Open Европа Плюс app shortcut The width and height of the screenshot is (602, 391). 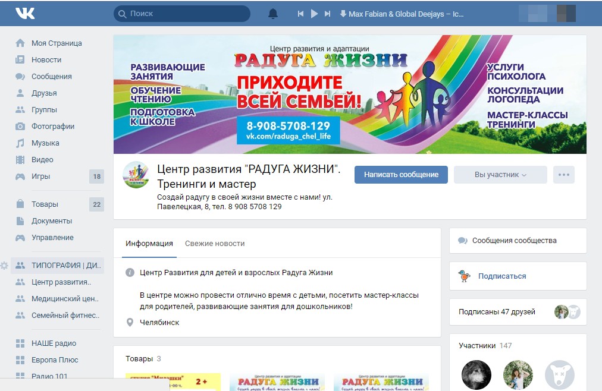[57, 360]
